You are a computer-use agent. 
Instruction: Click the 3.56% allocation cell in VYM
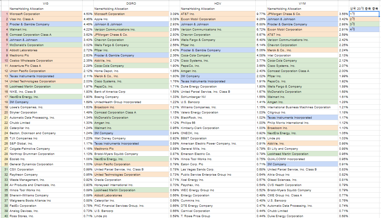click(343, 14)
